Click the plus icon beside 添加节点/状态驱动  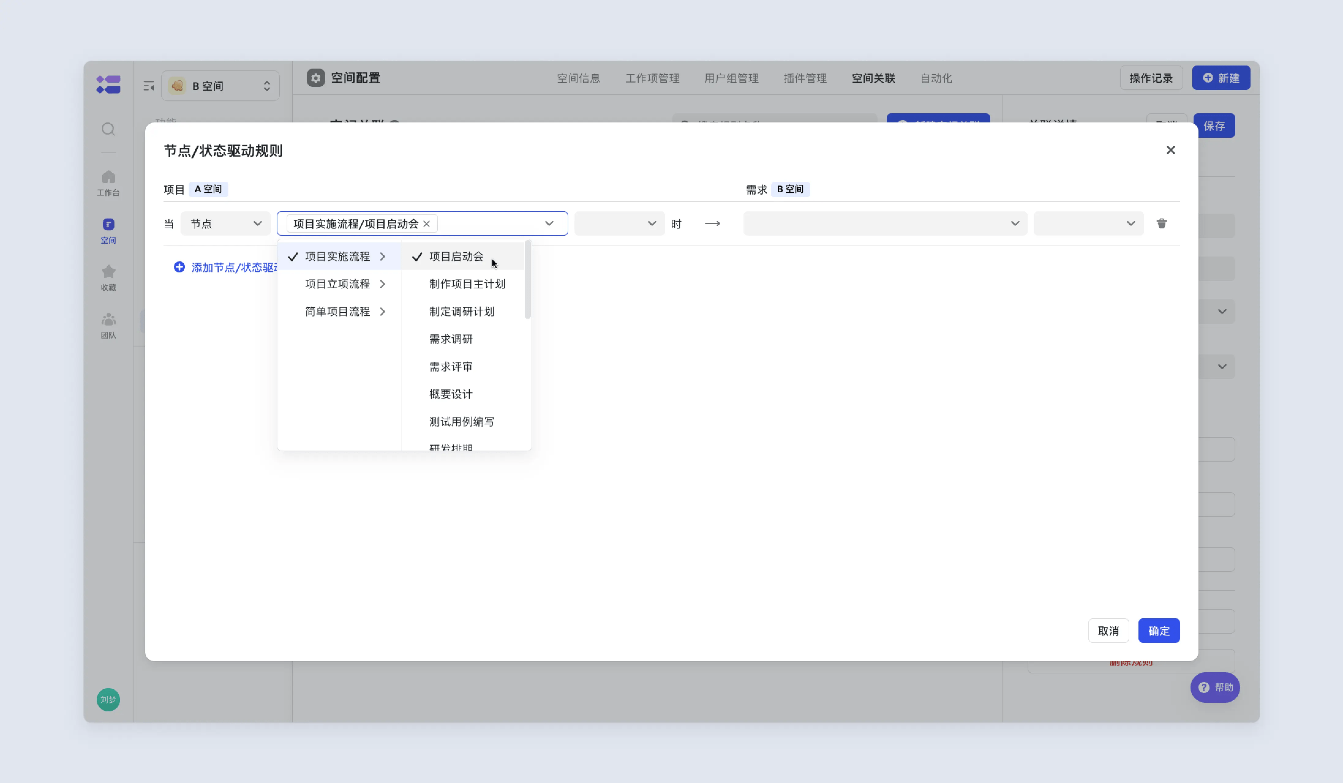point(180,267)
